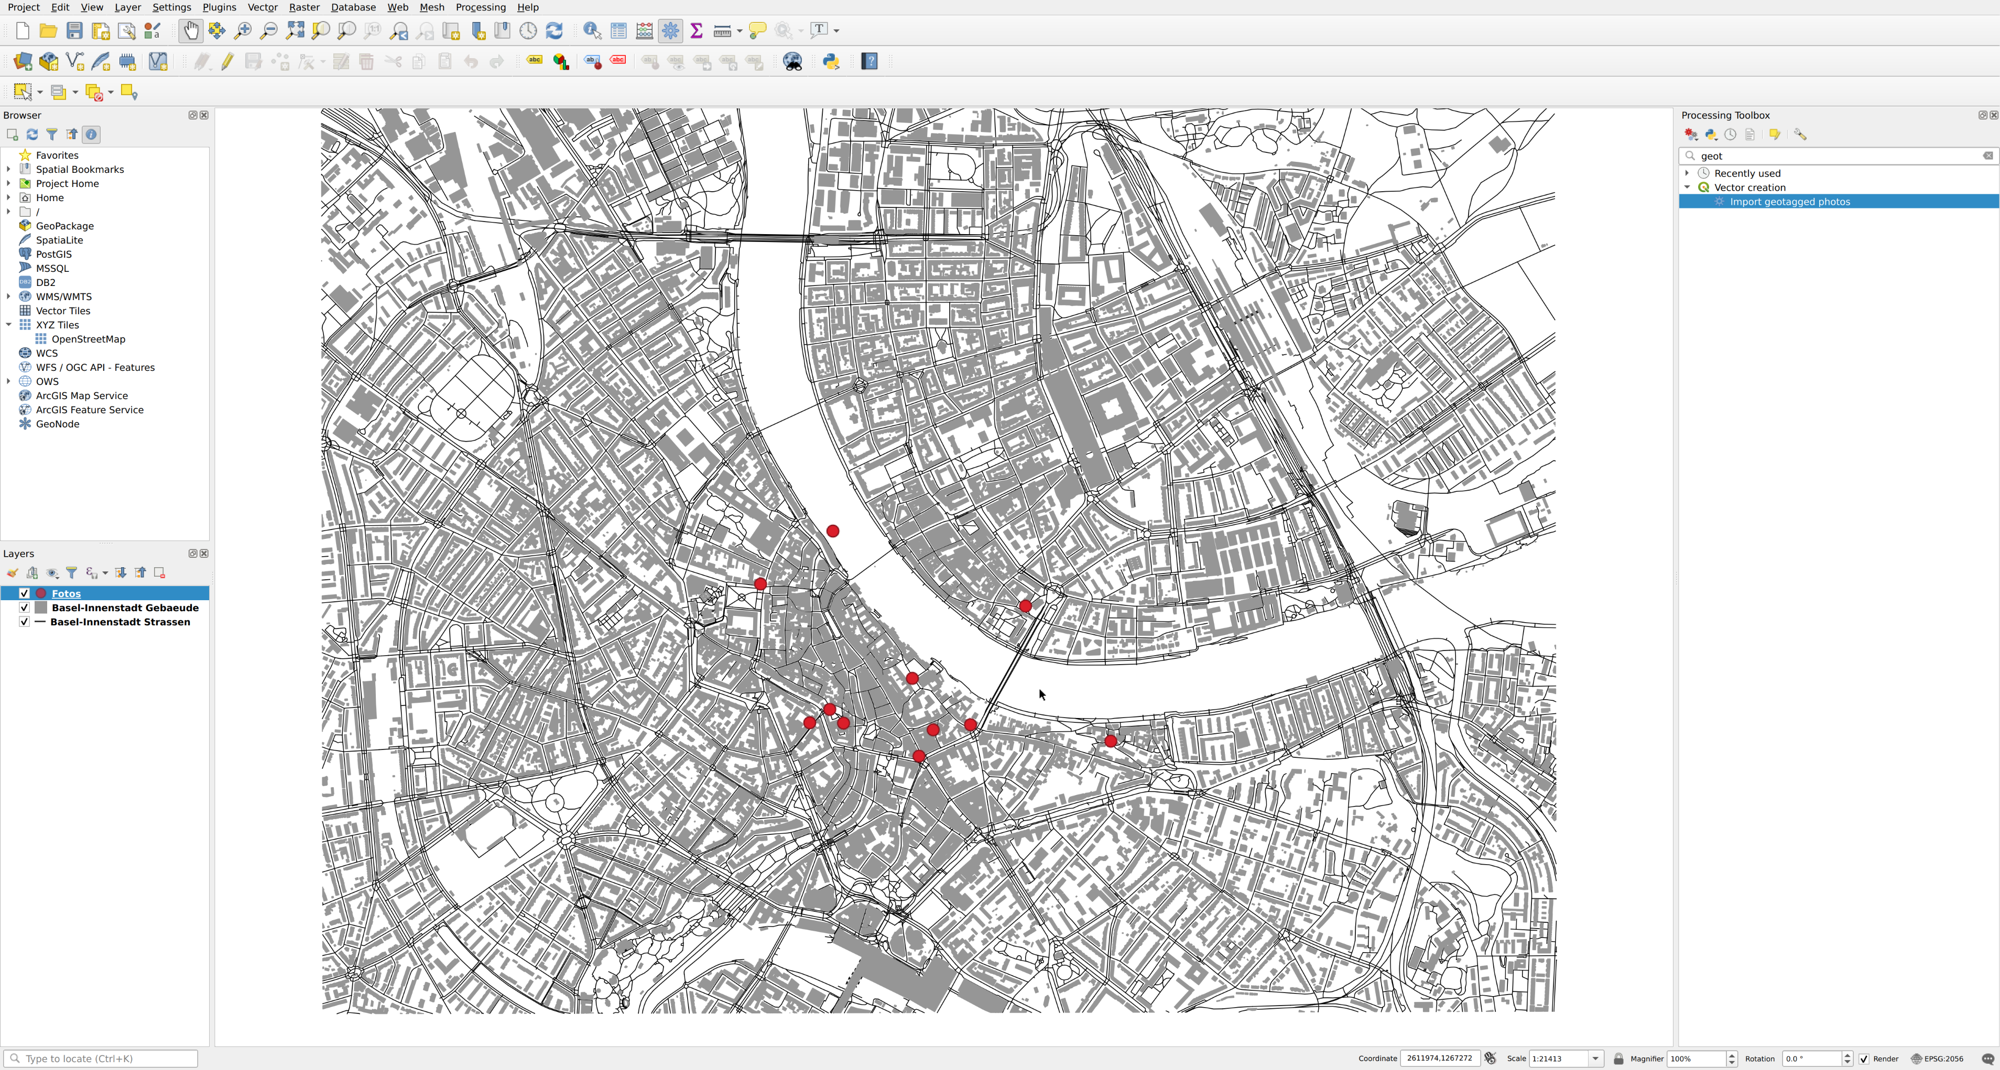This screenshot has width=2000, height=1070.
Task: Click Save Project floppy disk icon
Action: tap(74, 30)
